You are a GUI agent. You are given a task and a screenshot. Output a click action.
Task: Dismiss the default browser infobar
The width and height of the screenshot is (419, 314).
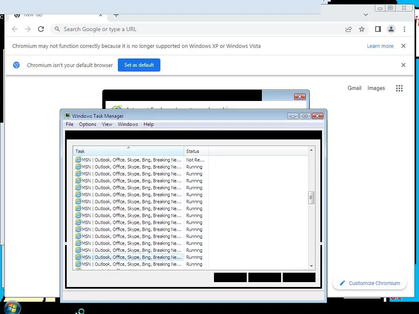pos(403,65)
